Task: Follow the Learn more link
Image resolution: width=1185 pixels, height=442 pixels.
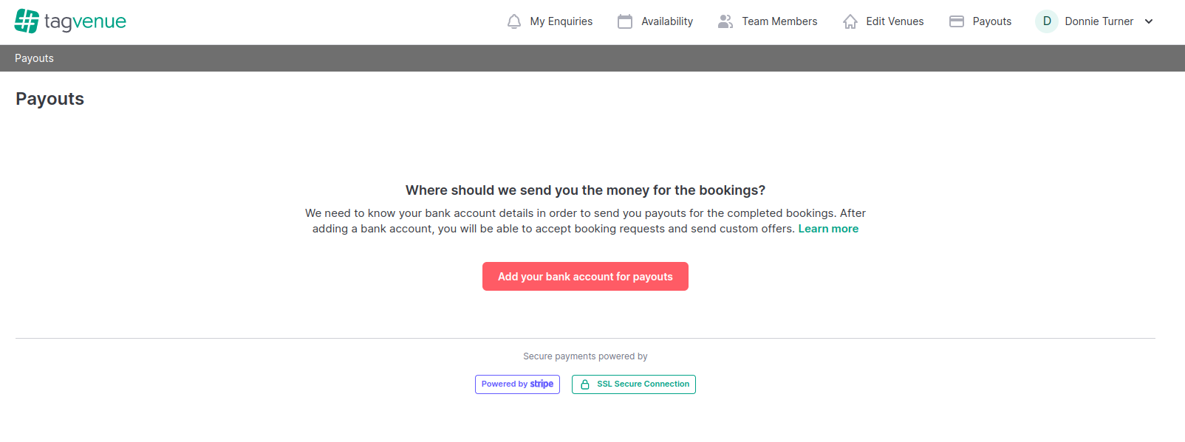Action: click(828, 229)
